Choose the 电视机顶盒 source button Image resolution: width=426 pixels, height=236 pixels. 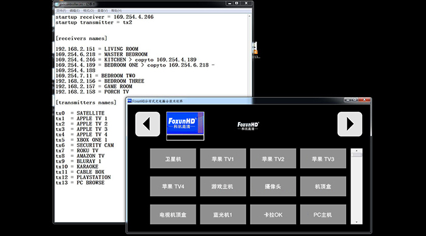[173, 214]
